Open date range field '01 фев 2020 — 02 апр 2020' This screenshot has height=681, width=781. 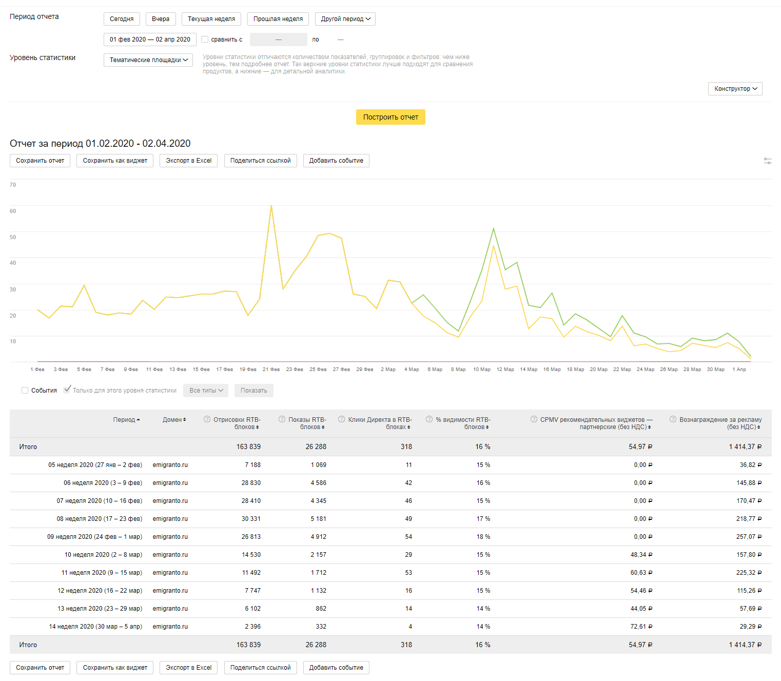(x=150, y=40)
